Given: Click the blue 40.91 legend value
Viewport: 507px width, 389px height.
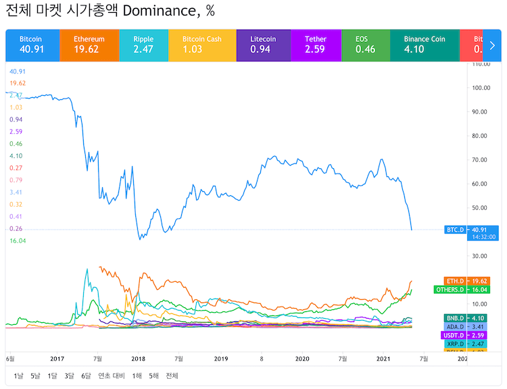Looking at the screenshot, I should click(x=18, y=72).
